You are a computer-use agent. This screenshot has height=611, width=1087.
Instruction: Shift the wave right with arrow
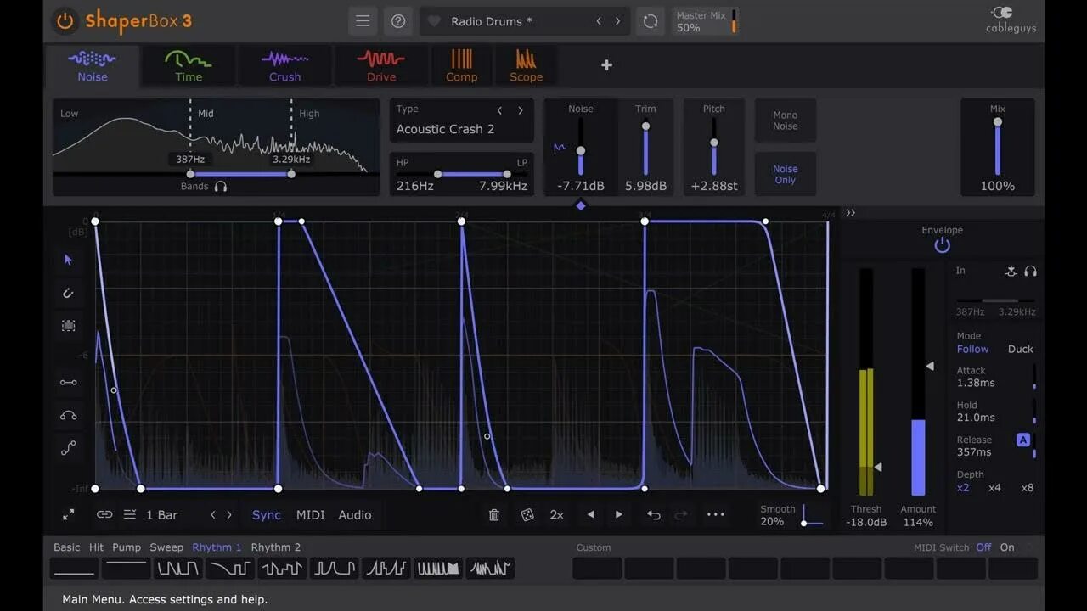[618, 515]
